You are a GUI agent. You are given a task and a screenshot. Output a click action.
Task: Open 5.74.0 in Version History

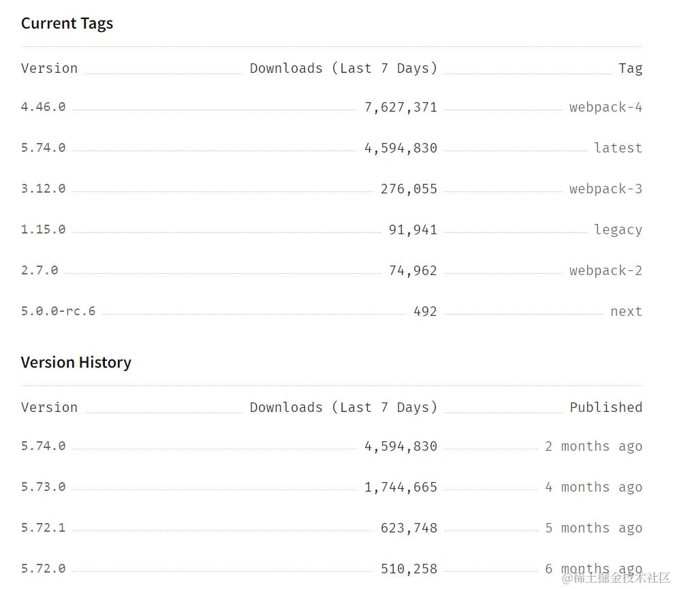44,446
